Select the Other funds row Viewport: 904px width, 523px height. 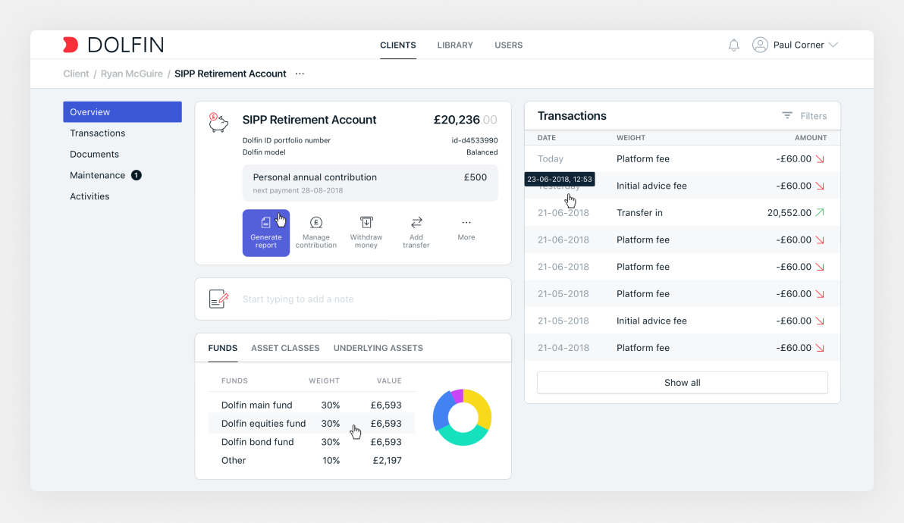point(312,460)
